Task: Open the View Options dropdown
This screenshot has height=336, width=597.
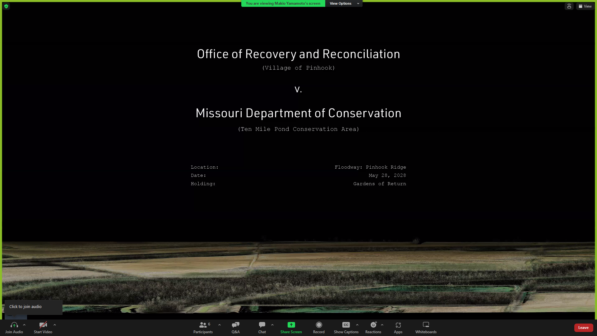Action: (x=344, y=3)
